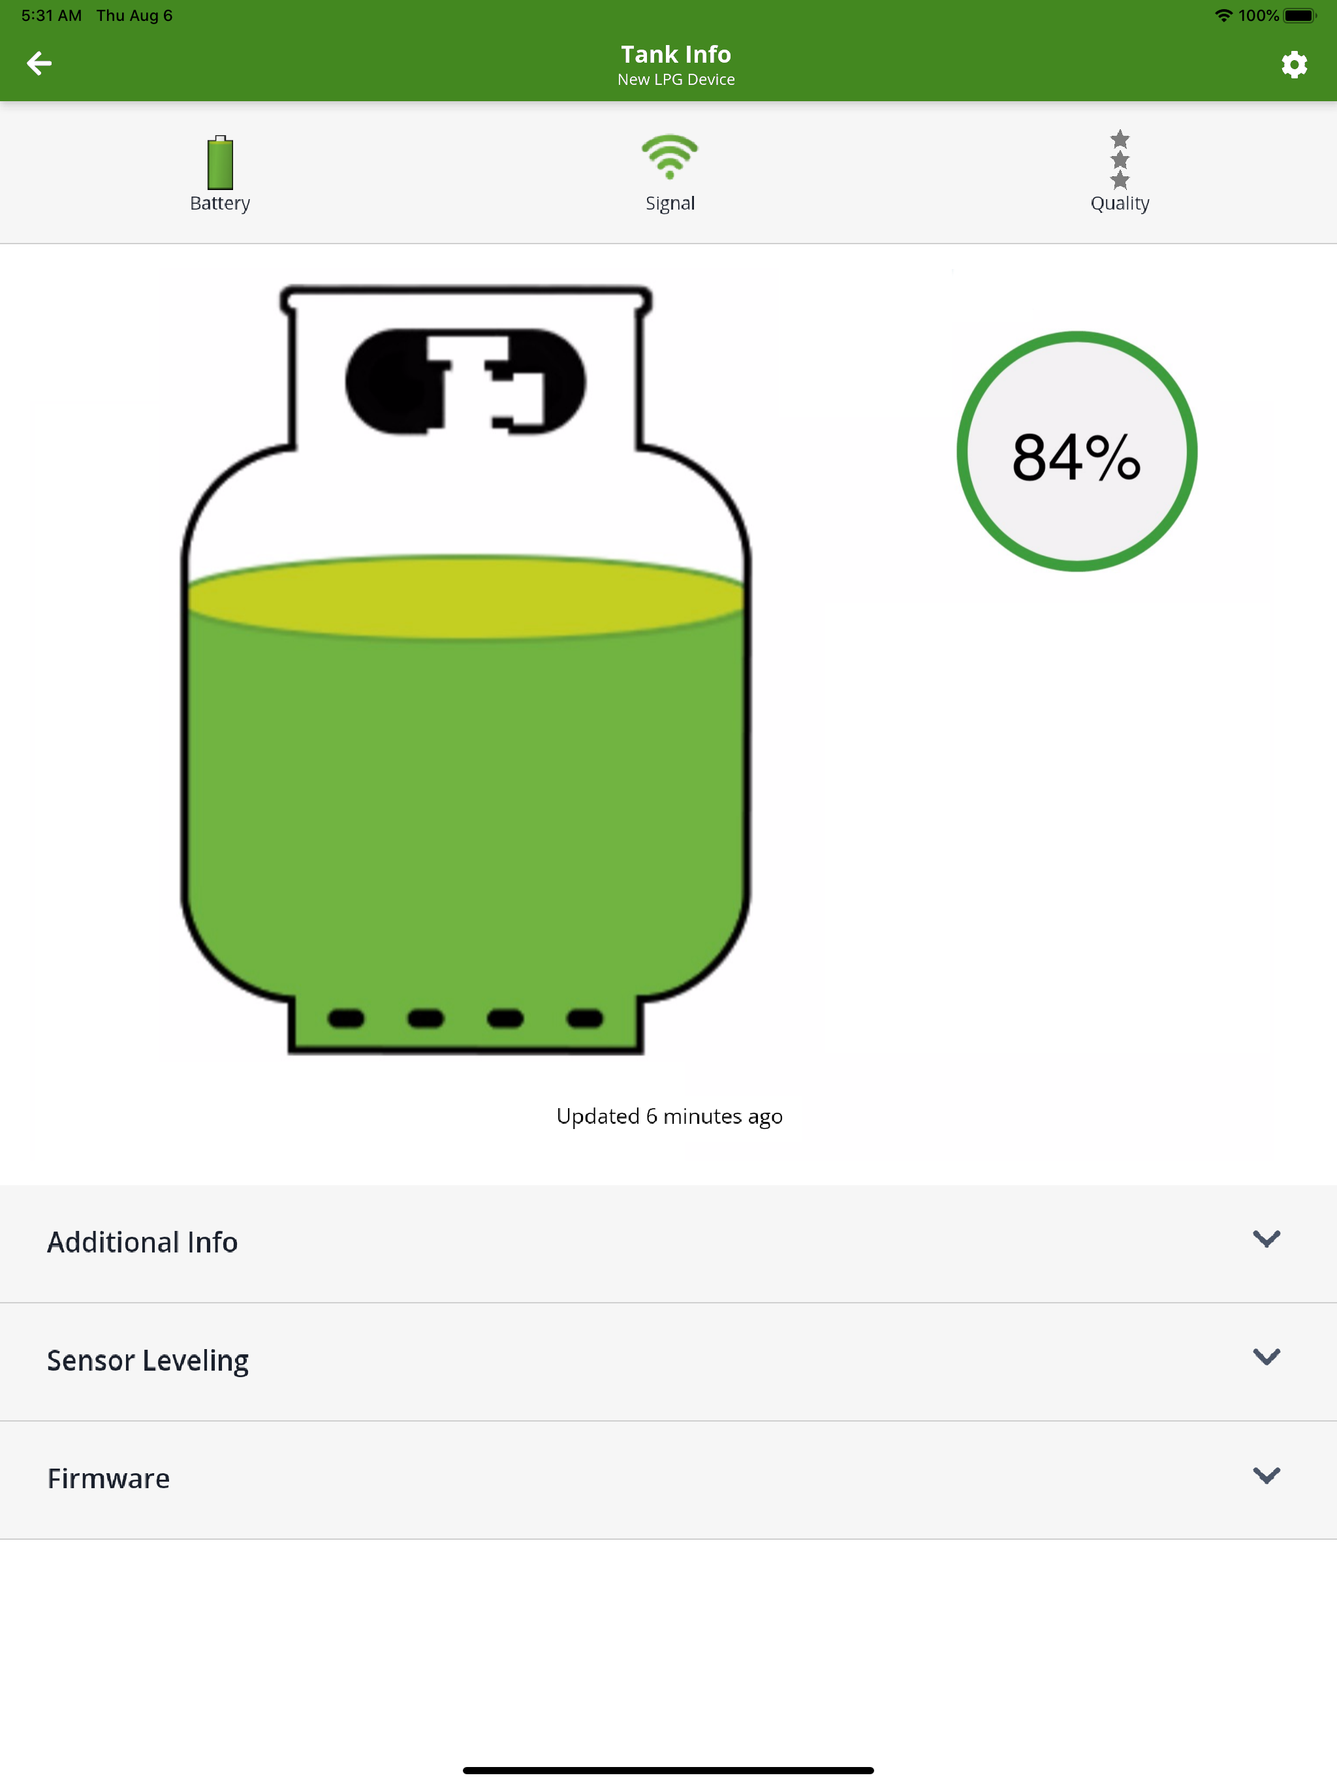Tap the Signal label text
This screenshot has height=1784, width=1337.
pyautogui.click(x=669, y=203)
